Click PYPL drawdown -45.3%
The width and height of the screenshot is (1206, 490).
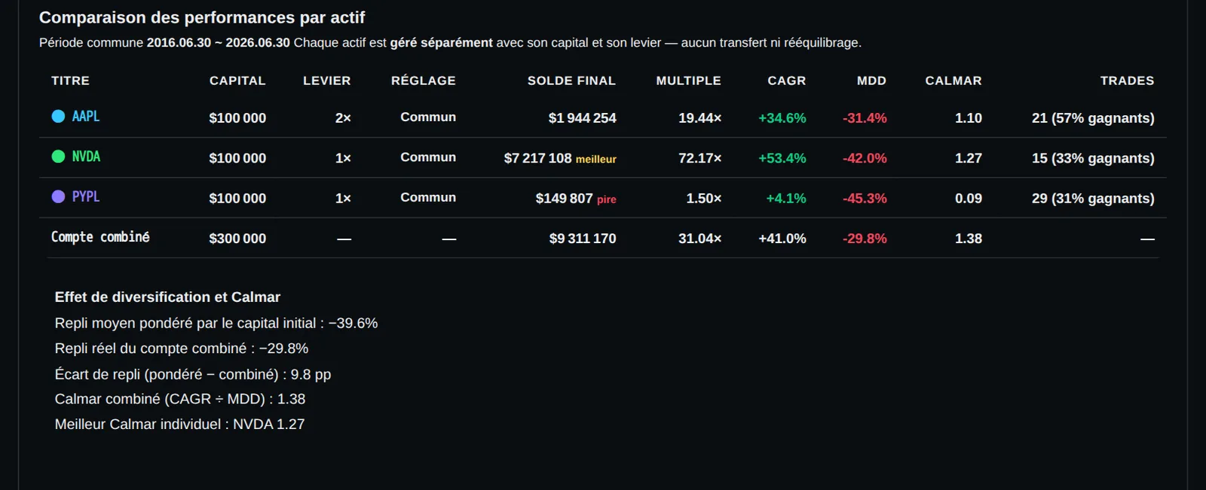pos(865,198)
